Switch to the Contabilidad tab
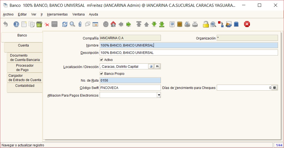The image size is (284, 148). 25,88
